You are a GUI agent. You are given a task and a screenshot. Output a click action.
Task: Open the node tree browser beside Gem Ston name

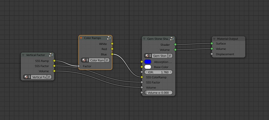tap(148, 56)
